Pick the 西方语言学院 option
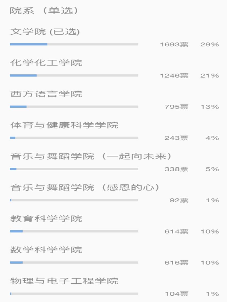Image resolution: width=227 pixels, height=302 pixels. point(46,94)
